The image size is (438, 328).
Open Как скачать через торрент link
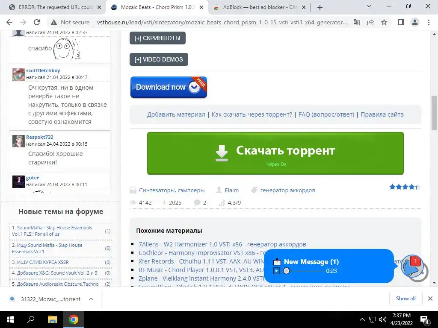coord(252,114)
